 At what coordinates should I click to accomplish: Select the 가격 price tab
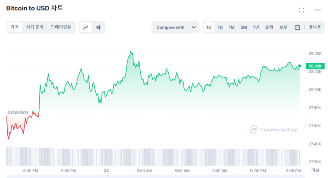[14, 27]
